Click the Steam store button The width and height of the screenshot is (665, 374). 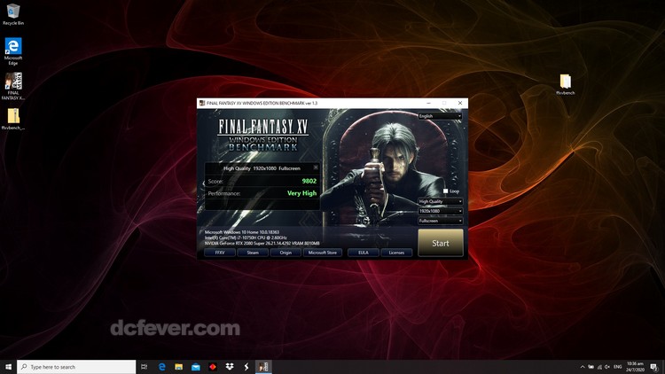(253, 253)
